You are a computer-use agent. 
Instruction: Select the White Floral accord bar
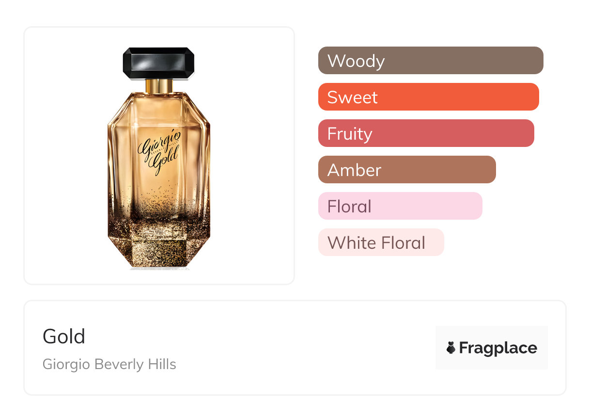pyautogui.click(x=381, y=242)
